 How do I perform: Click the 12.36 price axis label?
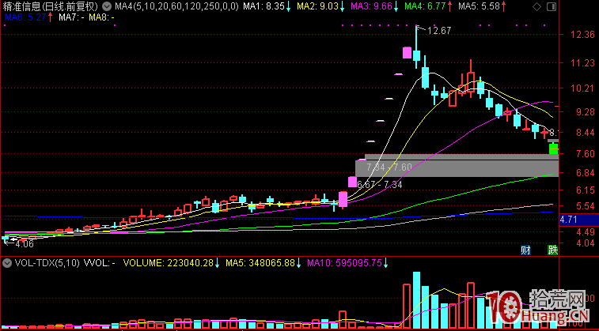click(x=582, y=35)
